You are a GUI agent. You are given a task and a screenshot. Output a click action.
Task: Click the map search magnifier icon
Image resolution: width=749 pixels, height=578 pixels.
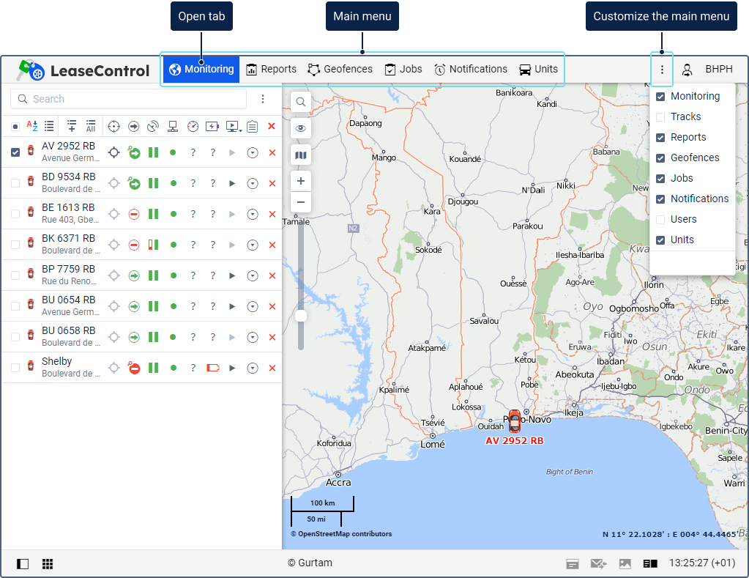(x=301, y=102)
